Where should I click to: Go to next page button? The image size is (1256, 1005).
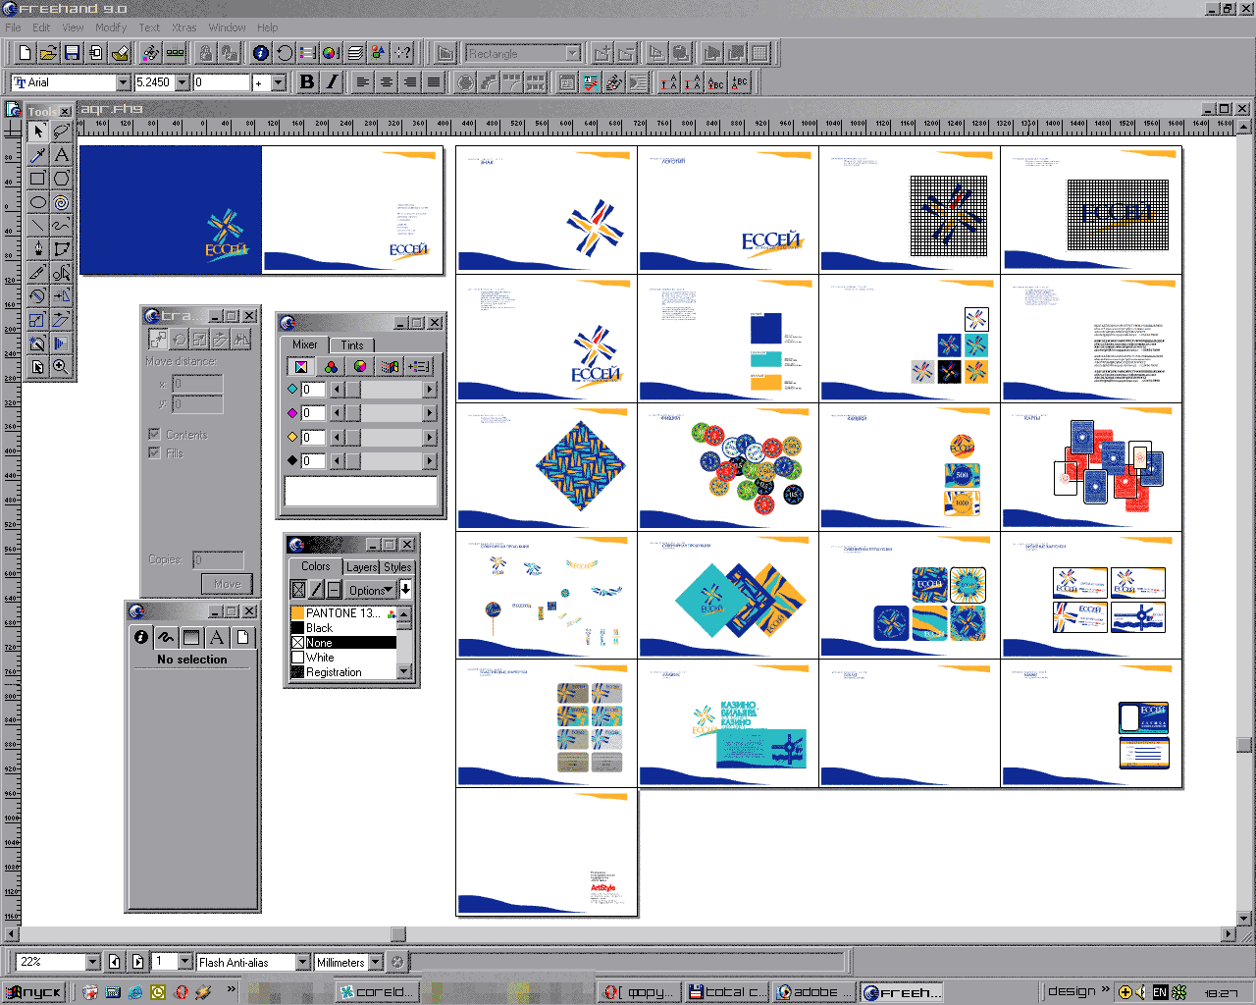(137, 962)
